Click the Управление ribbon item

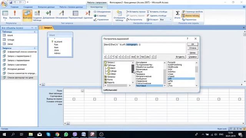click(101, 20)
